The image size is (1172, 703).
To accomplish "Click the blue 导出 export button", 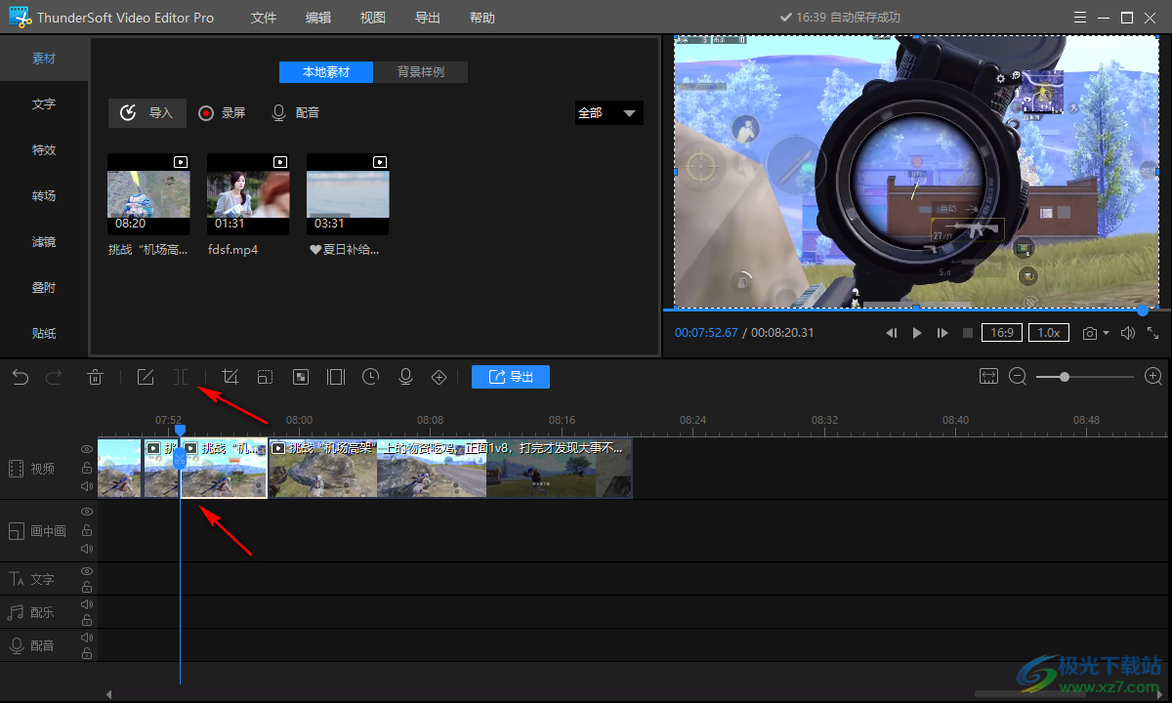I will point(511,377).
